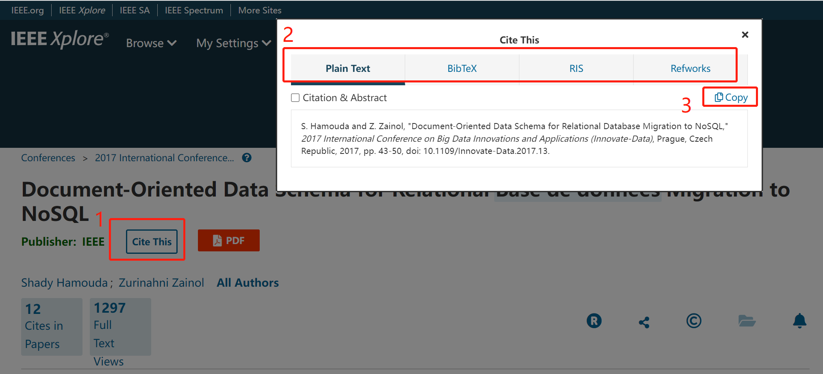Stay on the Plain Text tab
This screenshot has width=823, height=374.
347,68
